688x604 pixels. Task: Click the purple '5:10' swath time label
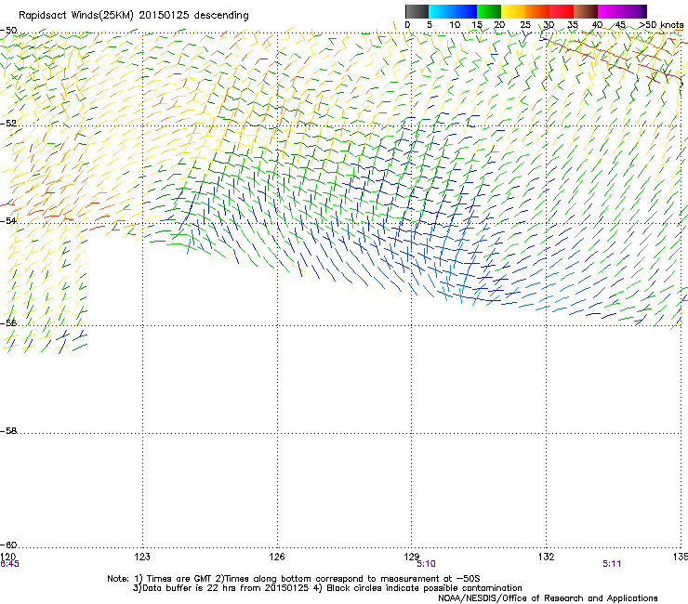pyautogui.click(x=426, y=564)
